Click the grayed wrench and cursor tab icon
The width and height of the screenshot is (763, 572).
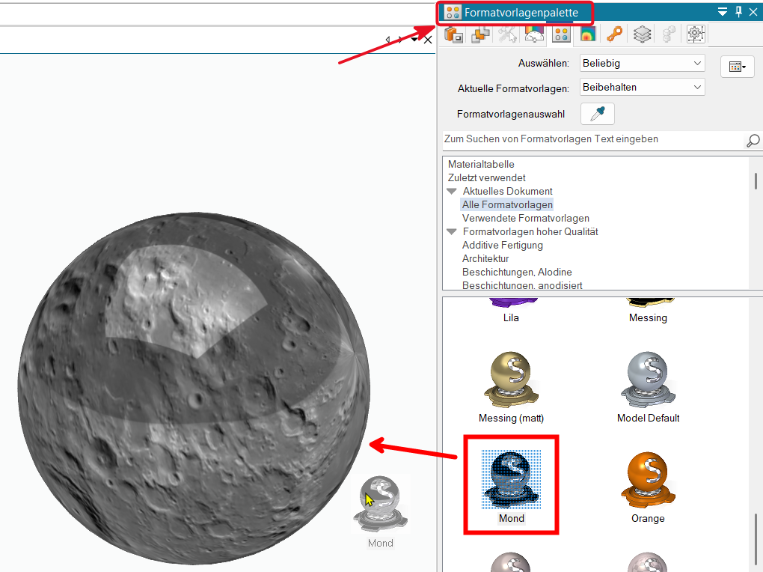pyautogui.click(x=507, y=35)
